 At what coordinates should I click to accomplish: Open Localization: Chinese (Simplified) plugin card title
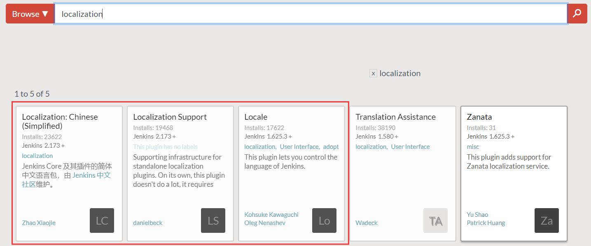click(x=60, y=121)
